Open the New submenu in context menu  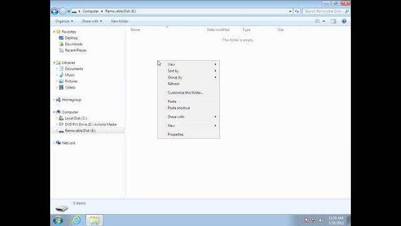(x=189, y=126)
